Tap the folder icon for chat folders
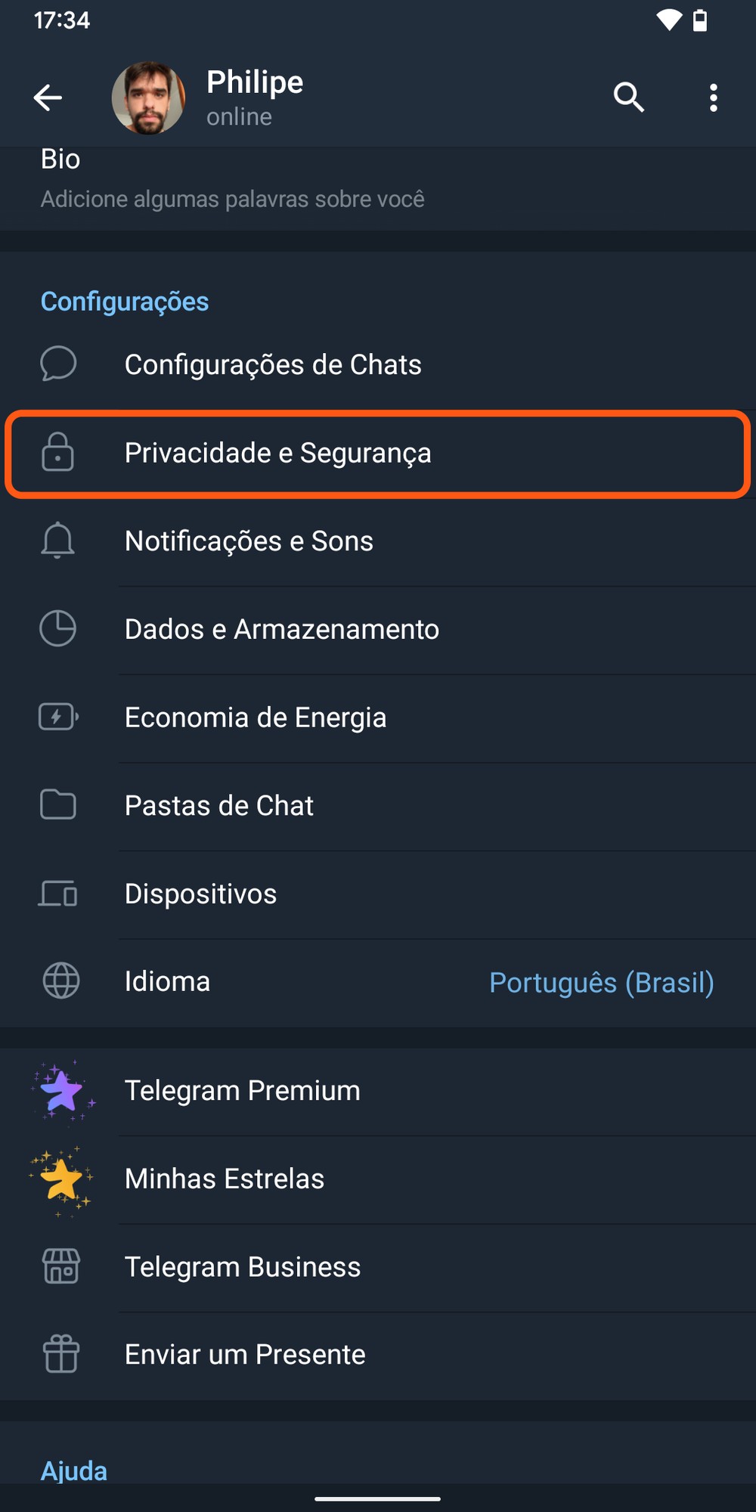756x1512 pixels. pos(58,805)
